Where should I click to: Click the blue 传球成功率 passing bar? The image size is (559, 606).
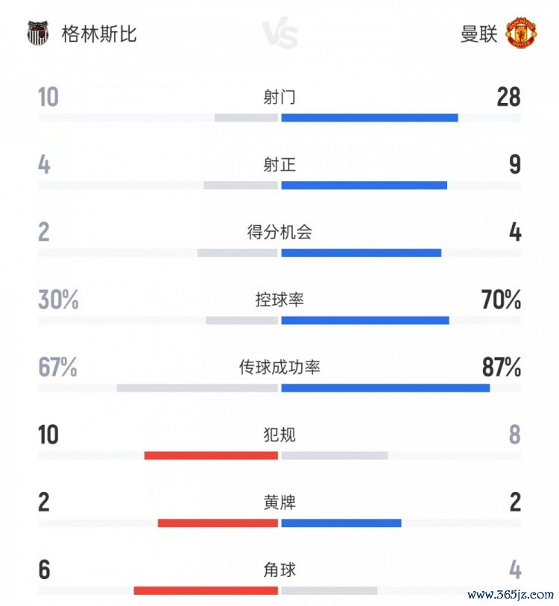[385, 388]
